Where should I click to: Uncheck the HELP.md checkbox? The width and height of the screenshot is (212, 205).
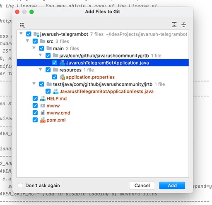click(35, 98)
